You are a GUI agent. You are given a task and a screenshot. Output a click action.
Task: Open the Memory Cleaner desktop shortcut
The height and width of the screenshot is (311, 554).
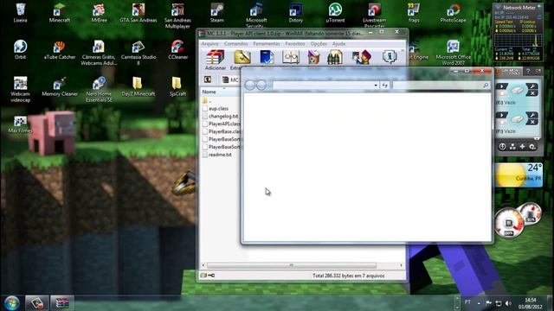coord(60,86)
